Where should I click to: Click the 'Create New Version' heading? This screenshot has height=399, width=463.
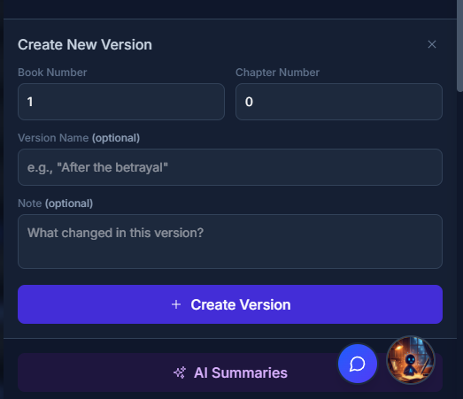85,45
